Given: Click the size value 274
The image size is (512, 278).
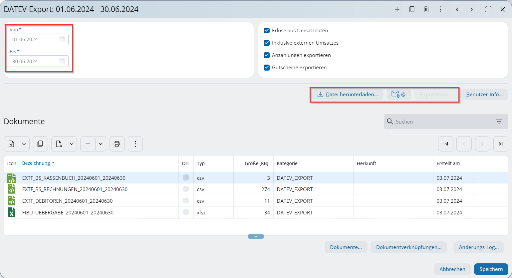Looking at the screenshot, I should (266, 189).
